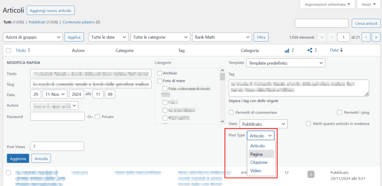Expand Impostazioni schermata panel
This screenshot has height=186, width=382.
point(327,4)
